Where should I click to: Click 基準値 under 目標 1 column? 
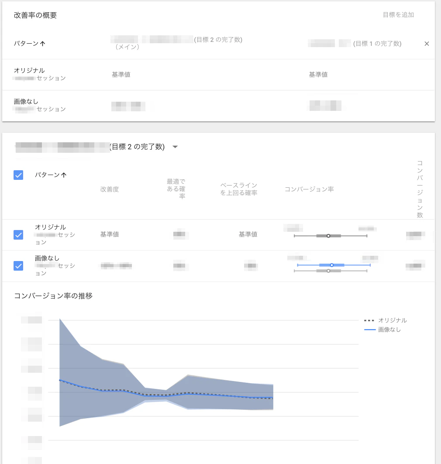click(x=318, y=75)
